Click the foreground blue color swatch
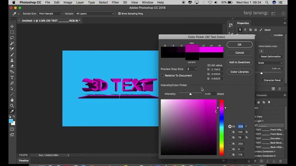Image resolution: width=296 pixels, height=166 pixels. [x=11, y=121]
